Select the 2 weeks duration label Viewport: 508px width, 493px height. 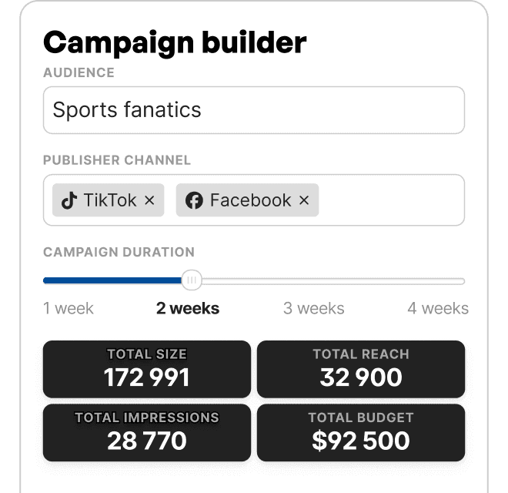[188, 309]
